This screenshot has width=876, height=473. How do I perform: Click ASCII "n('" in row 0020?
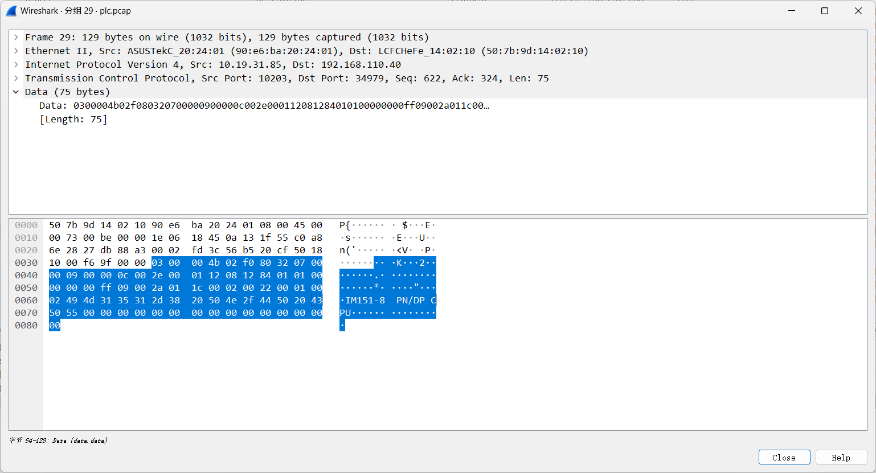(x=348, y=250)
